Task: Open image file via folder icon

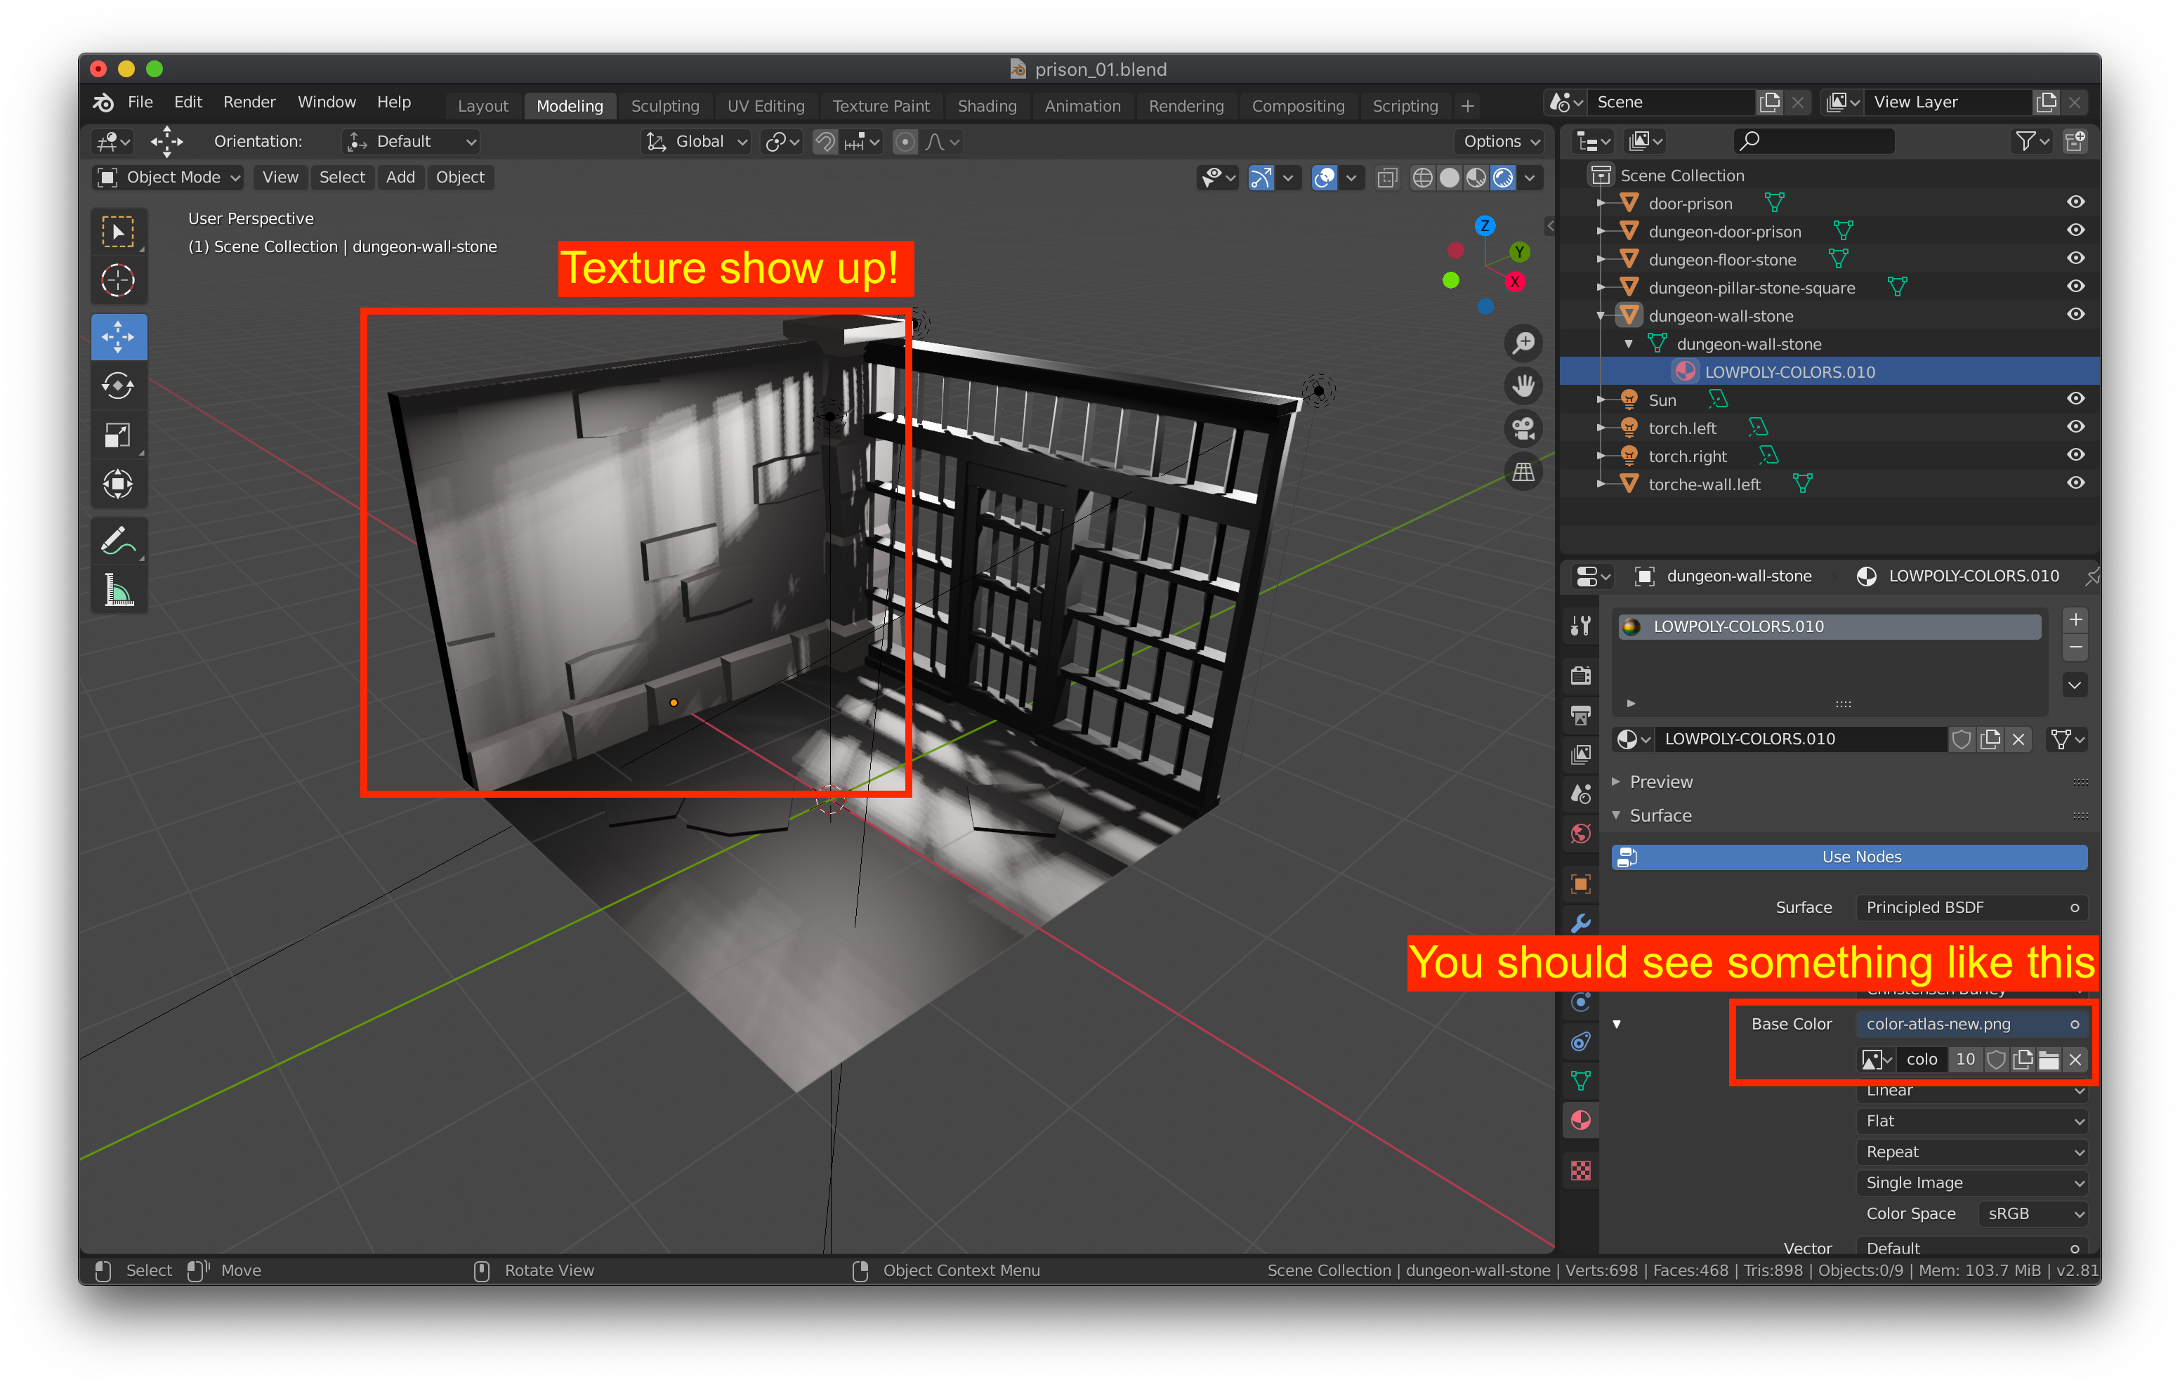Action: 2049,1060
